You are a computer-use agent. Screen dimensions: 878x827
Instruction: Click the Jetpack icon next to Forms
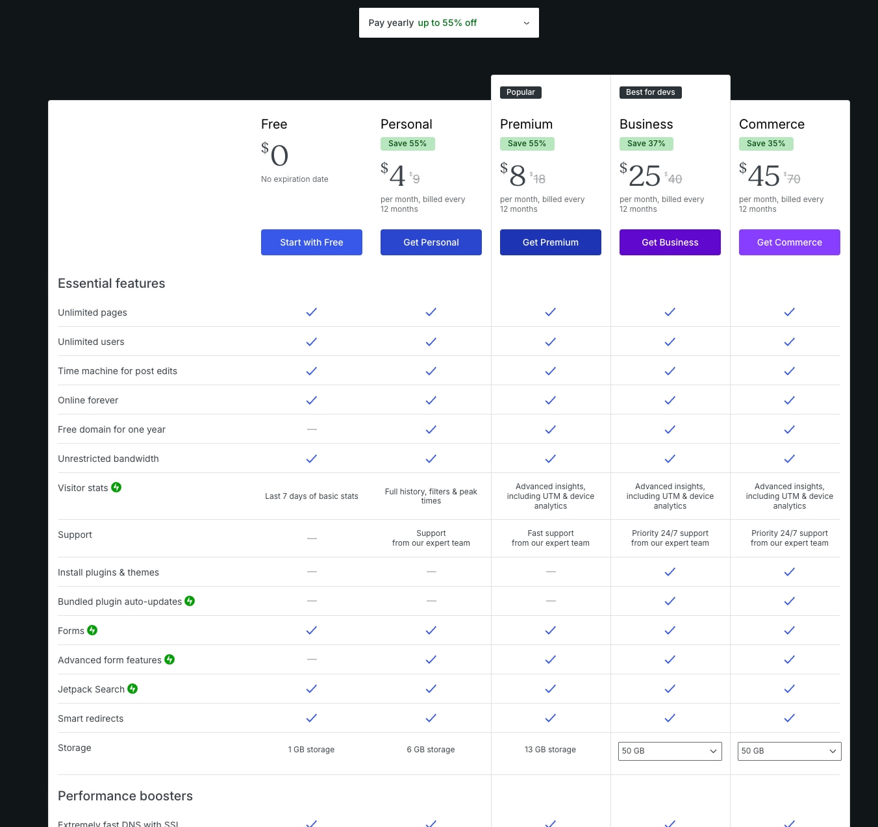point(92,630)
